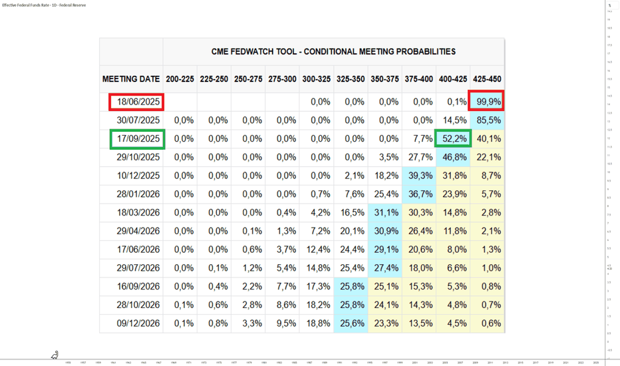Select the 28/01/2026 meeting date

pos(138,194)
